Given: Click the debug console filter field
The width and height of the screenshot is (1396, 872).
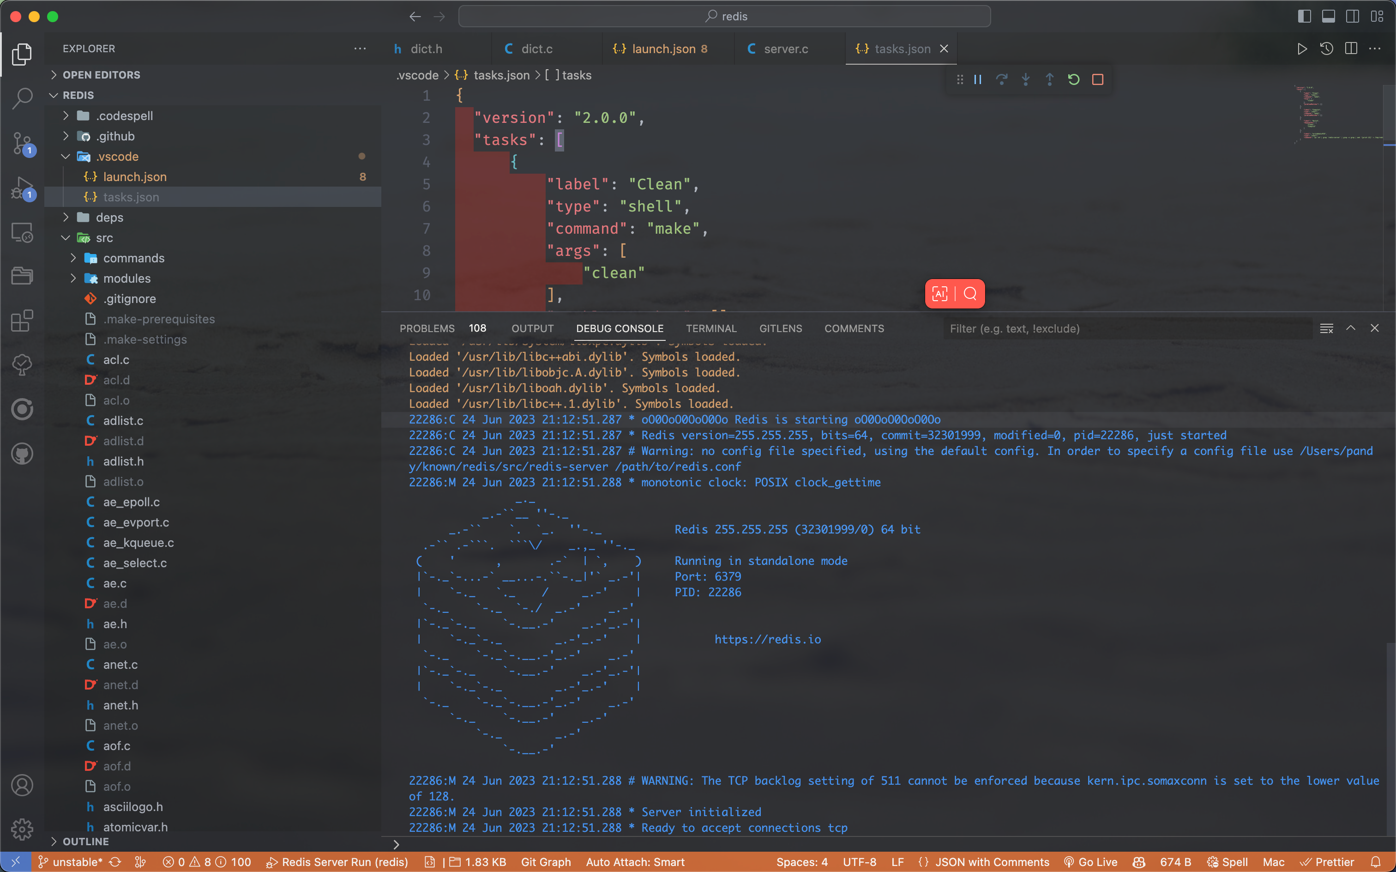Looking at the screenshot, I should pos(1127,328).
